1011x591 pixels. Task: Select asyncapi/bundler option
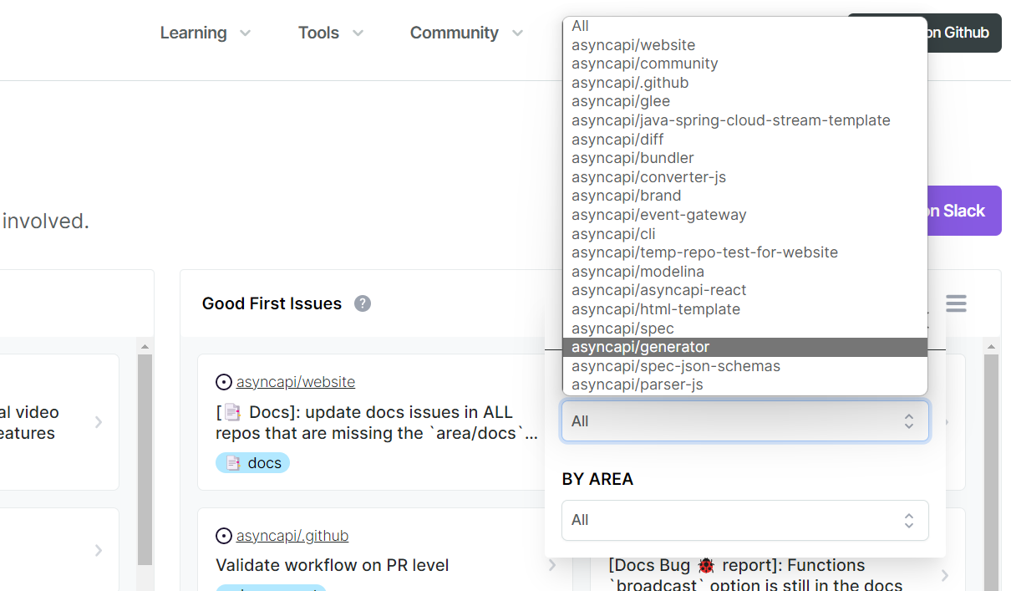[745, 158]
